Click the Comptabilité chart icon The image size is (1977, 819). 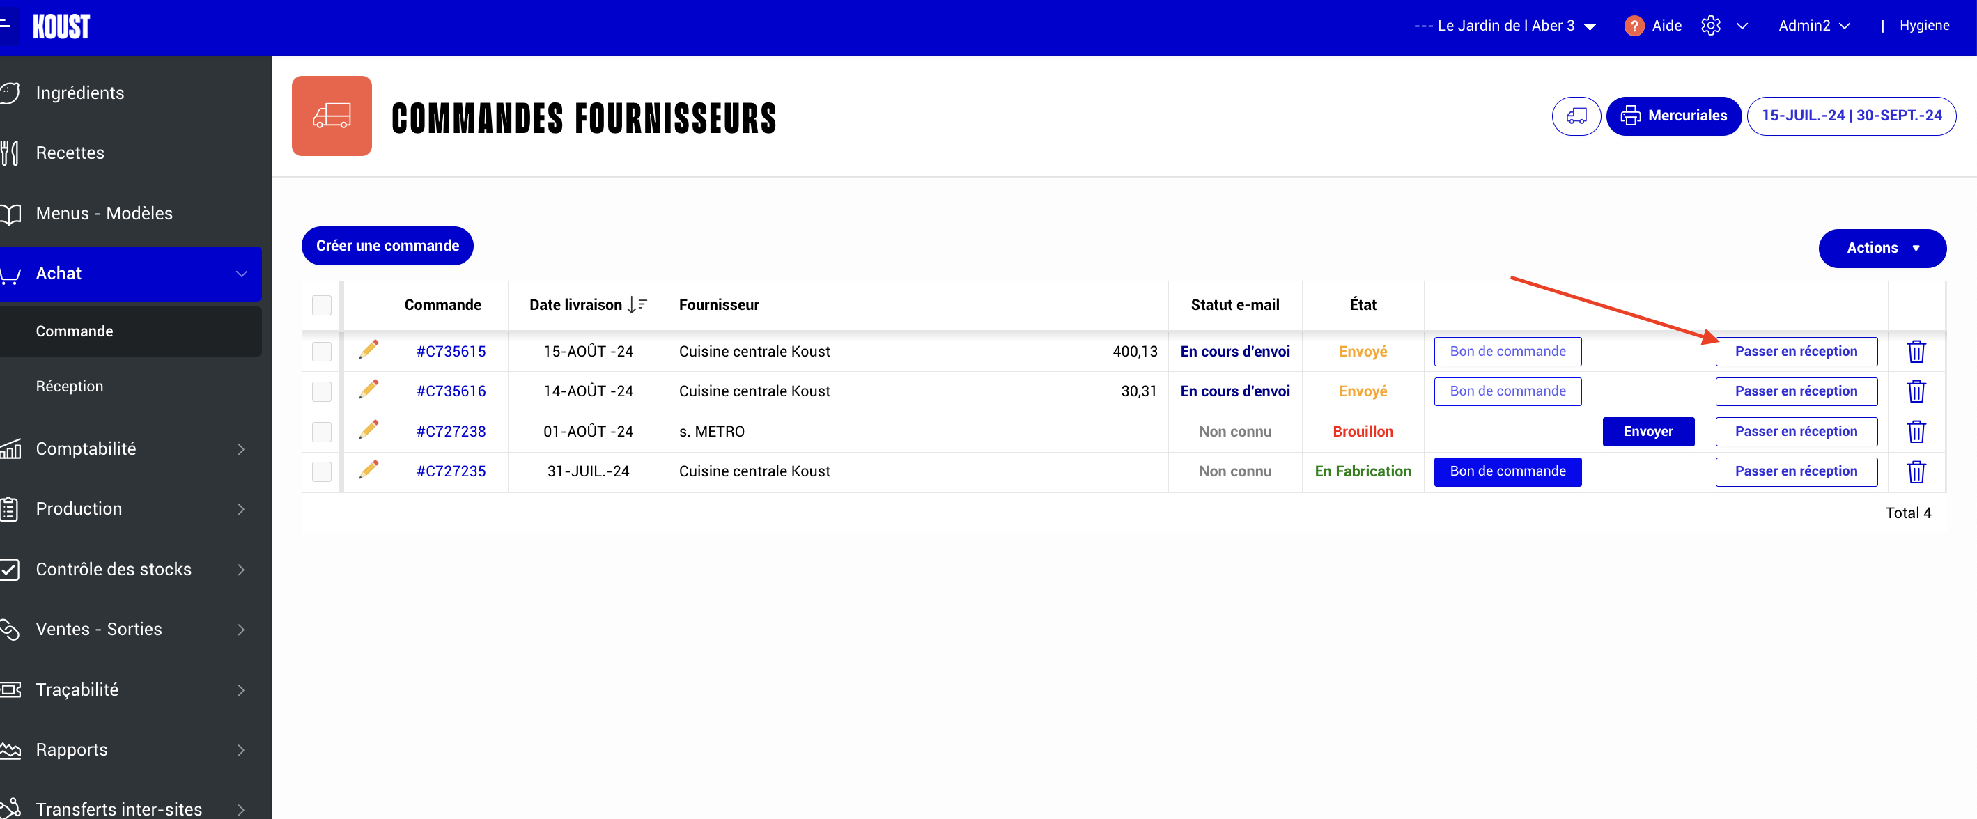pos(10,448)
